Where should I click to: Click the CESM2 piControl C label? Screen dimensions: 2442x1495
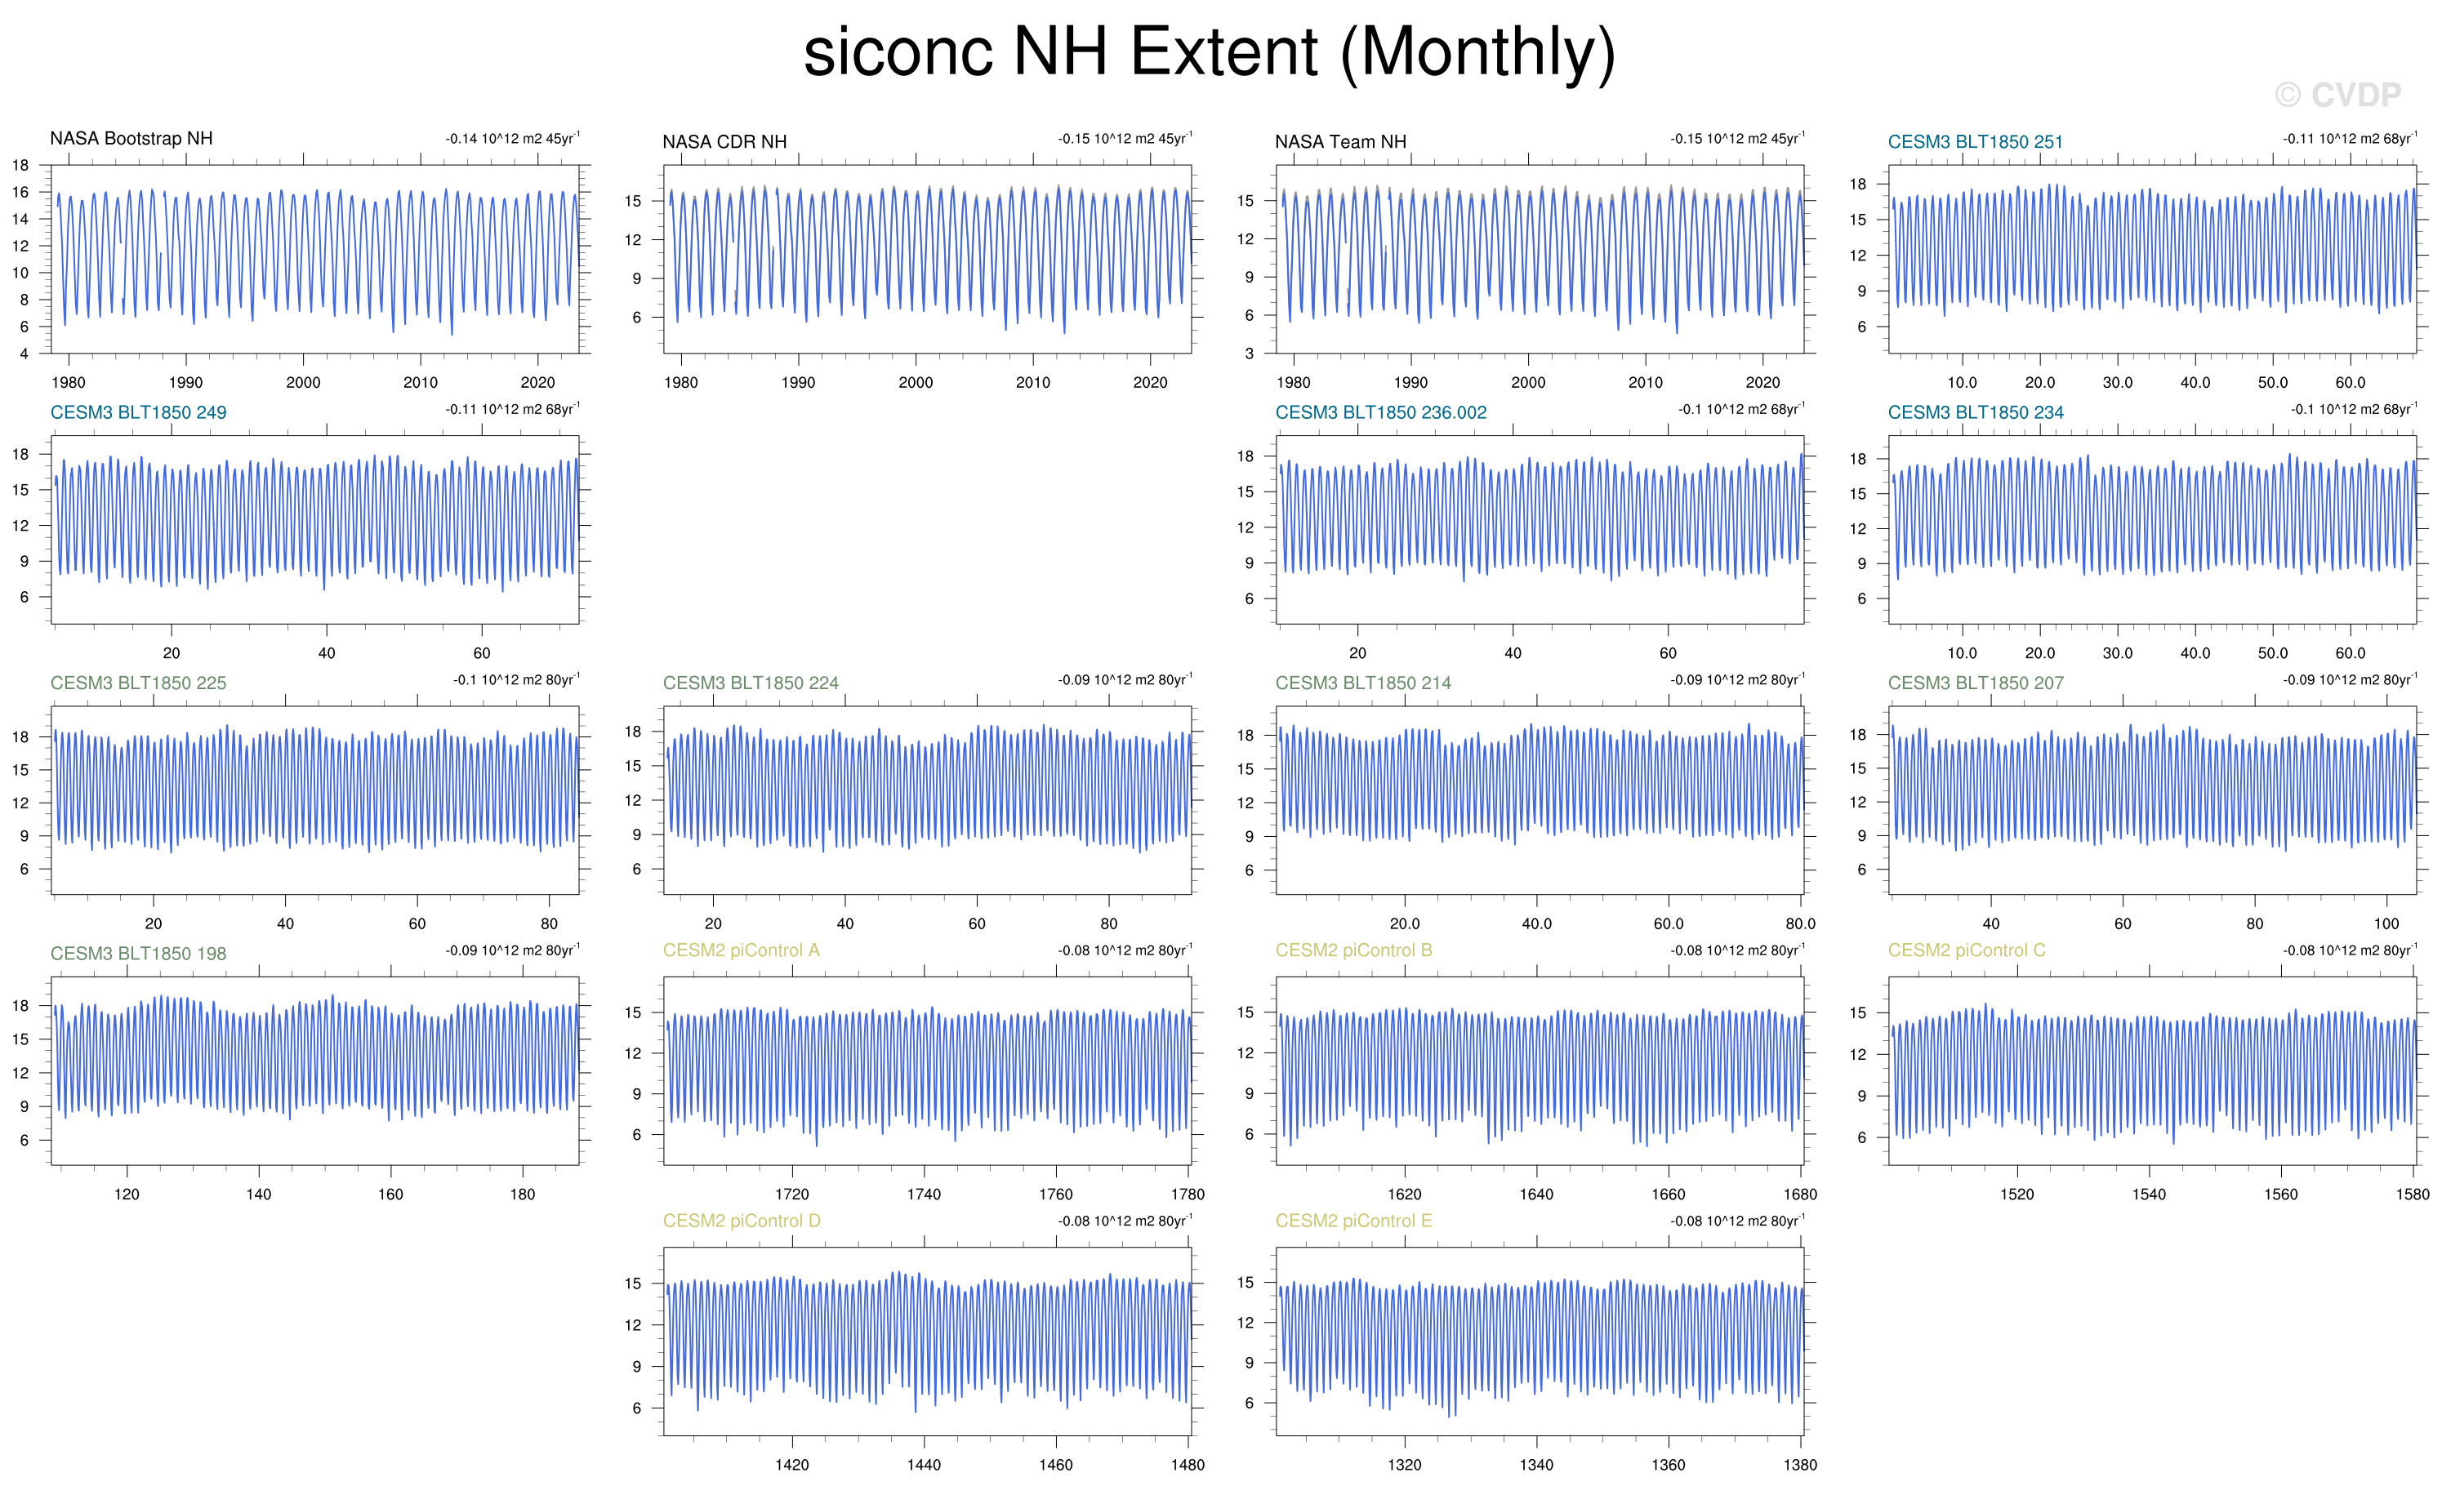[1967, 950]
